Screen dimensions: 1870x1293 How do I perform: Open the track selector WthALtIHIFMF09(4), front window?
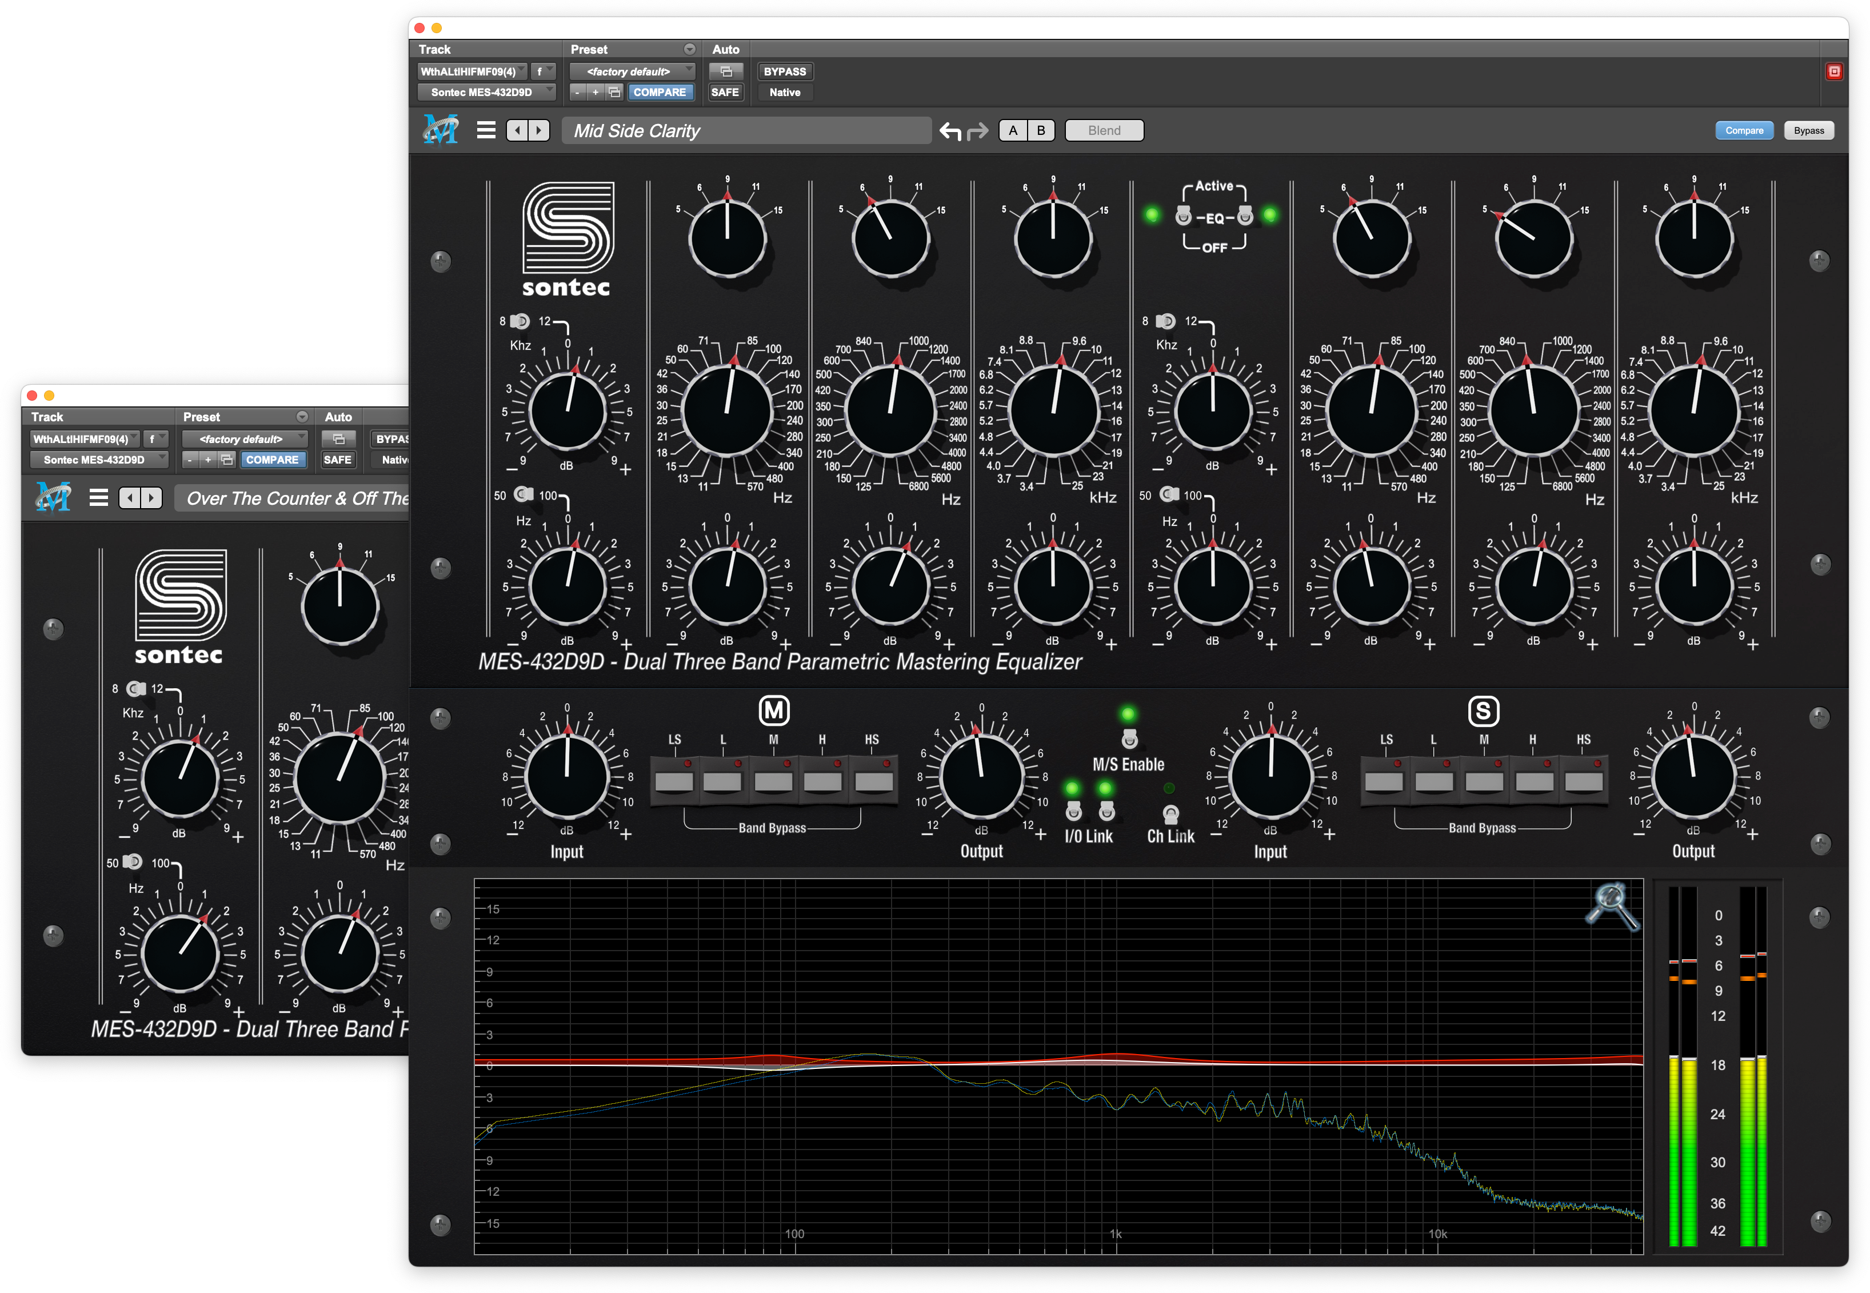coord(473,71)
